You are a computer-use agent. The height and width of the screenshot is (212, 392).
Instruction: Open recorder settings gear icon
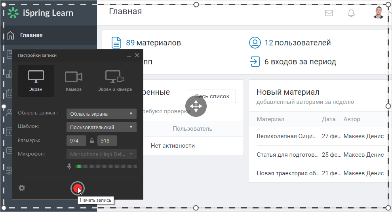pos(22,188)
